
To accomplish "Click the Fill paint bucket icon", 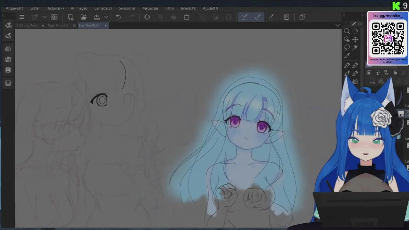I will 174,17.
